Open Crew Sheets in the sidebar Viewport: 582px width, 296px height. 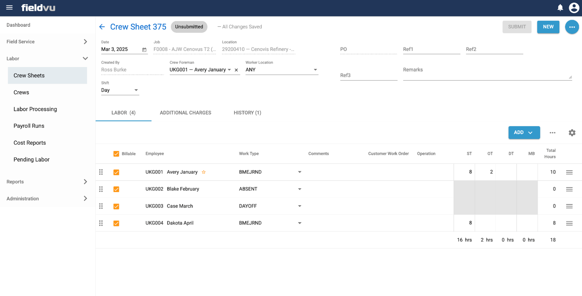[47, 75]
